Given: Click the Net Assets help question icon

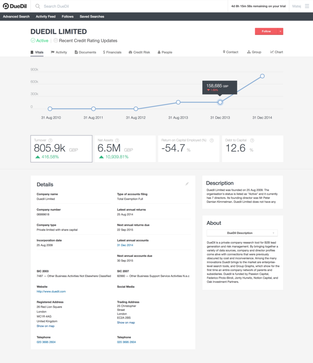Looking at the screenshot, I should click(117, 140).
